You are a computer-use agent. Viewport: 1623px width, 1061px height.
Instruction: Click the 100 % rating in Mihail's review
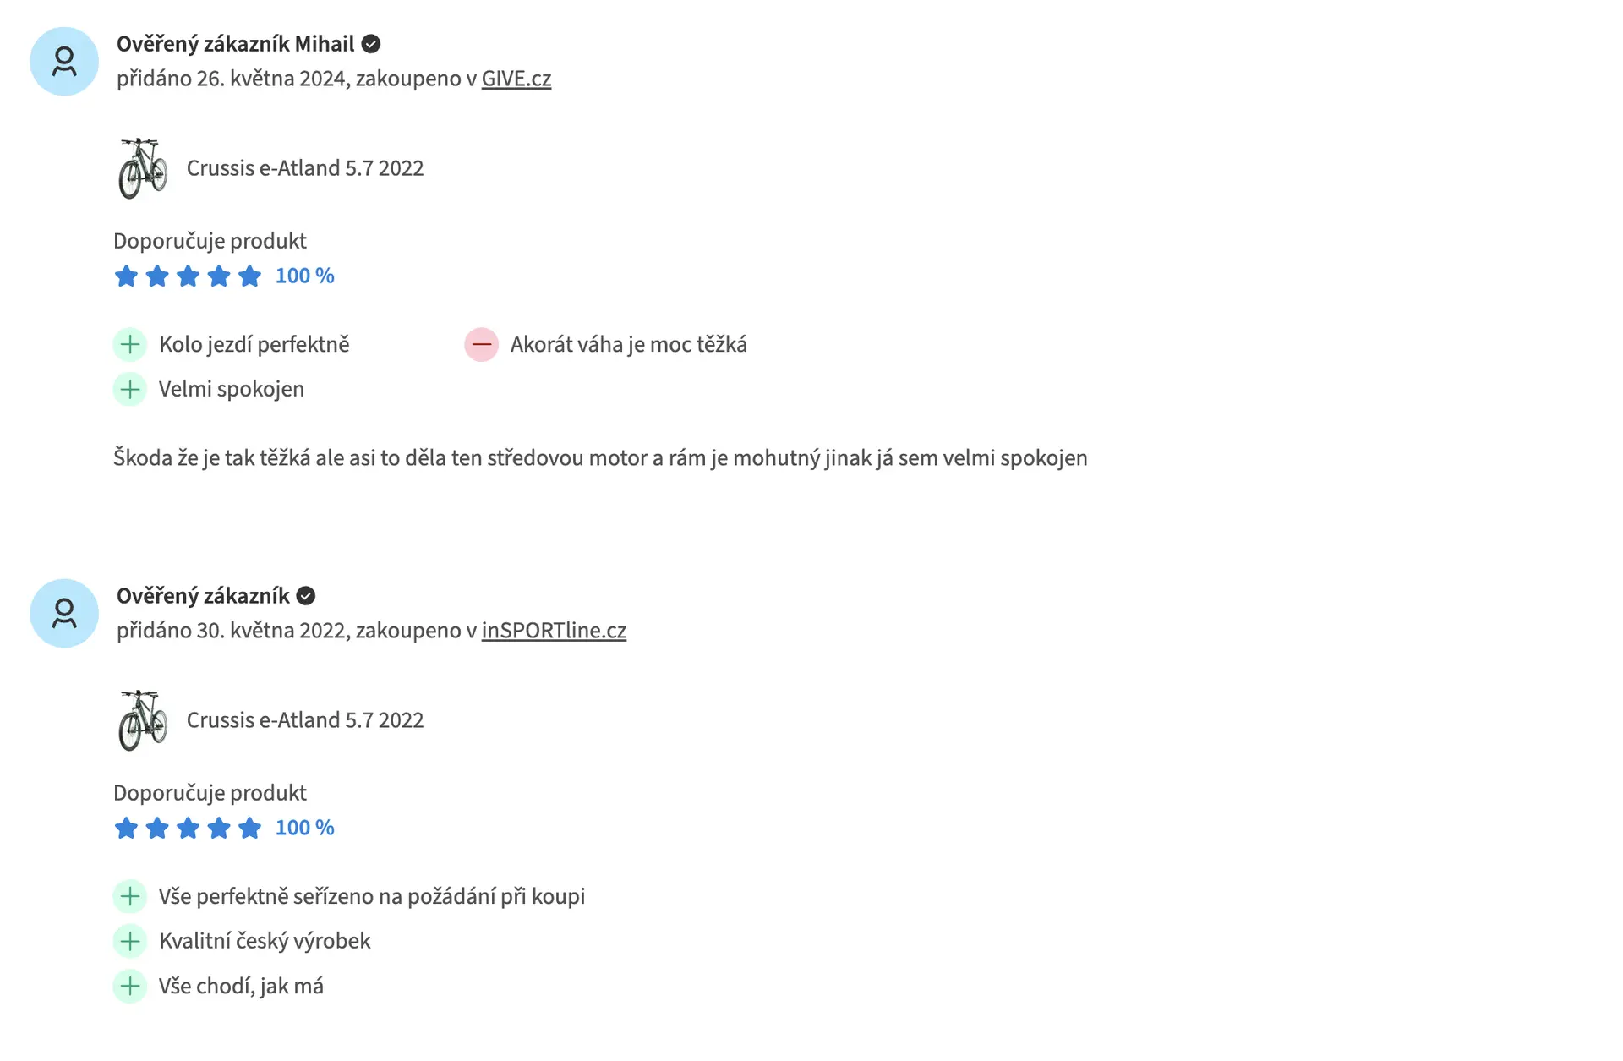304,276
